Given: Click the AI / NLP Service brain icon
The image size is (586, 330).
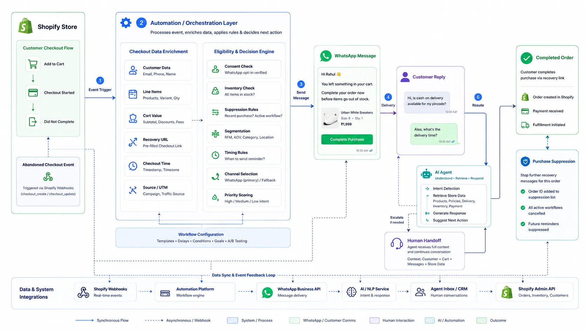Looking at the screenshot, I should [351, 292].
